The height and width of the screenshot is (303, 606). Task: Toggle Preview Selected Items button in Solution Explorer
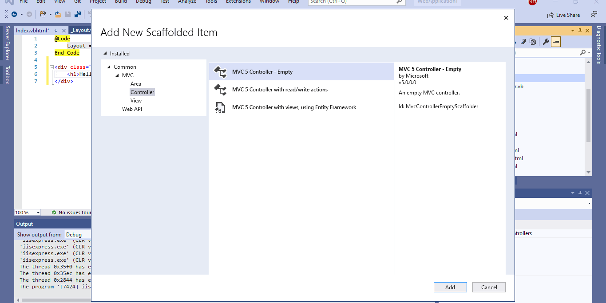[x=556, y=42]
